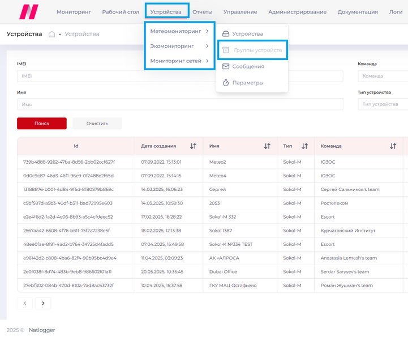The width and height of the screenshot is (408, 340).
Task: Click Sokol 1387 device name
Action: 221,231
